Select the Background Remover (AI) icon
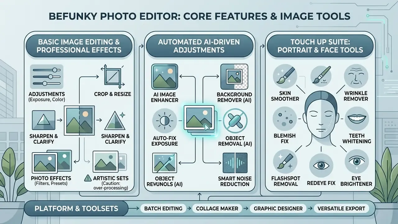The height and width of the screenshot is (224, 398). point(234,77)
